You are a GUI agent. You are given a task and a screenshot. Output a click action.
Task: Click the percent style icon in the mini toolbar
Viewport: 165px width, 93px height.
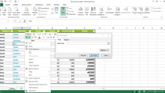coord(50,34)
